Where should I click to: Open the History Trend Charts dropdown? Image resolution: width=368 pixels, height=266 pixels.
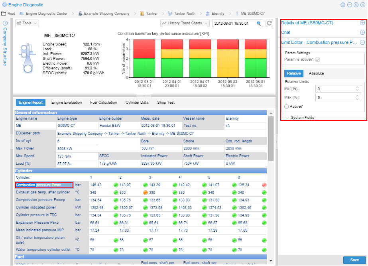click(x=185, y=23)
